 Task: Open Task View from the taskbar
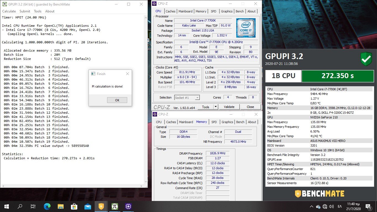tap(33, 206)
